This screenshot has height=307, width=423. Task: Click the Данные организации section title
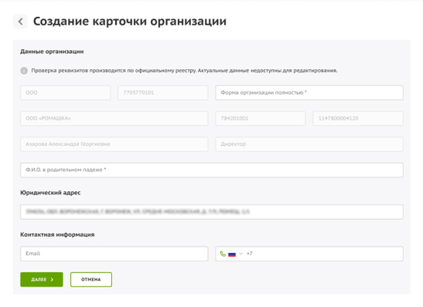click(52, 52)
